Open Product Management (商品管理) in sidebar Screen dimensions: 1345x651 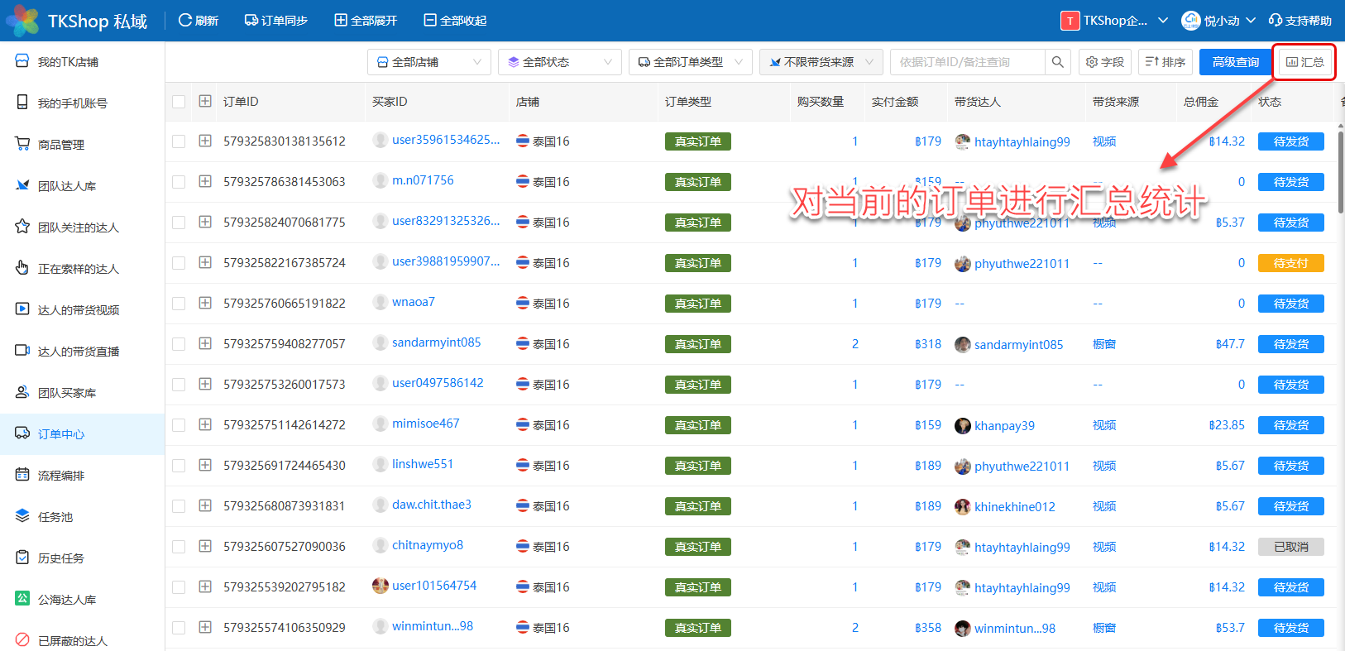61,145
